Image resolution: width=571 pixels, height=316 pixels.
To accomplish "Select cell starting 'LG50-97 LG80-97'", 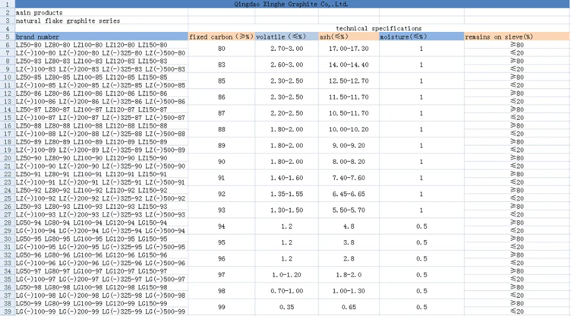I will (101, 271).
